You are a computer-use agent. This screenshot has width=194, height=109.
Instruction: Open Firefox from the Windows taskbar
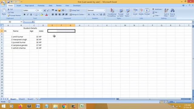(20, 106)
